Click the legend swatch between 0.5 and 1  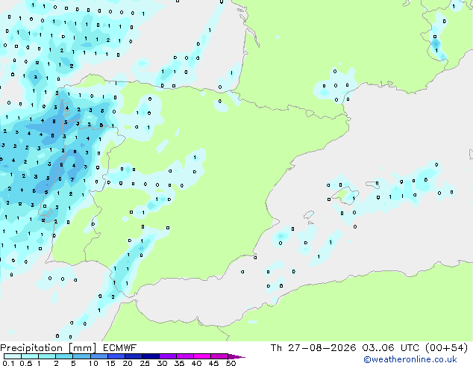click(x=30, y=356)
